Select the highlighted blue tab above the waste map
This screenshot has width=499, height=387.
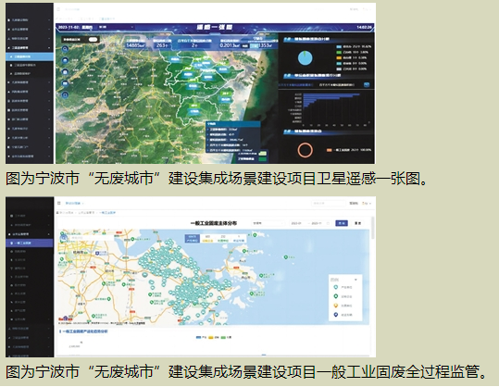tap(193, 238)
